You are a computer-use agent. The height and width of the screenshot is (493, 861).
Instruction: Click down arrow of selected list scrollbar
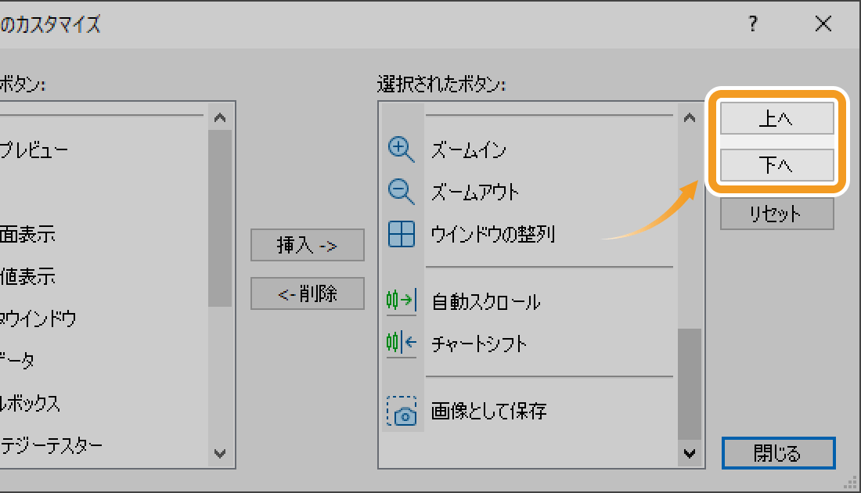click(690, 453)
